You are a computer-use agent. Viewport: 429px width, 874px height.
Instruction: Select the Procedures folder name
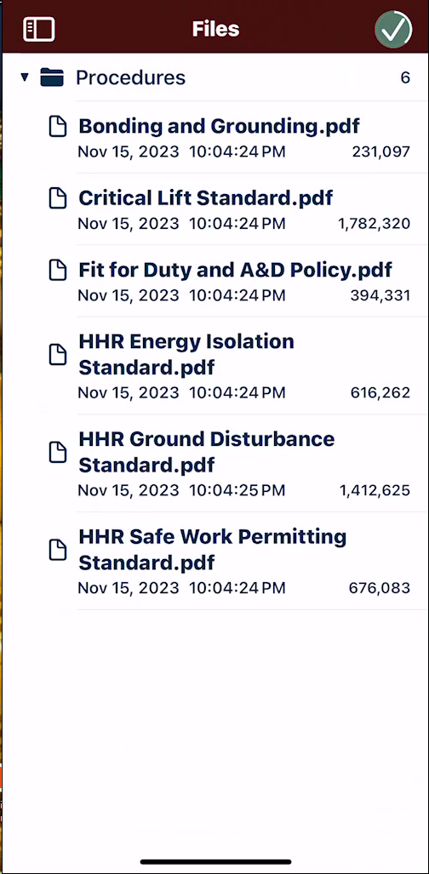130,77
